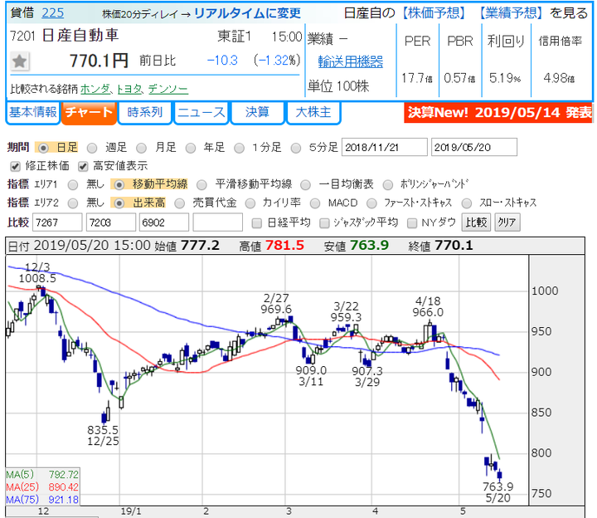Select 週足 period radio button

click(92, 148)
